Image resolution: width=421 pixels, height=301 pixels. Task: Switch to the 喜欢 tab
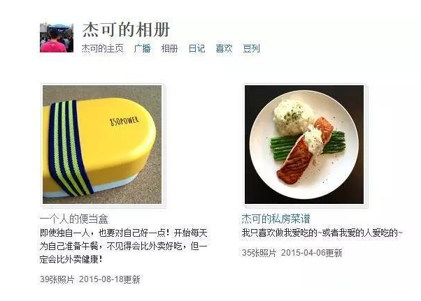point(224,48)
